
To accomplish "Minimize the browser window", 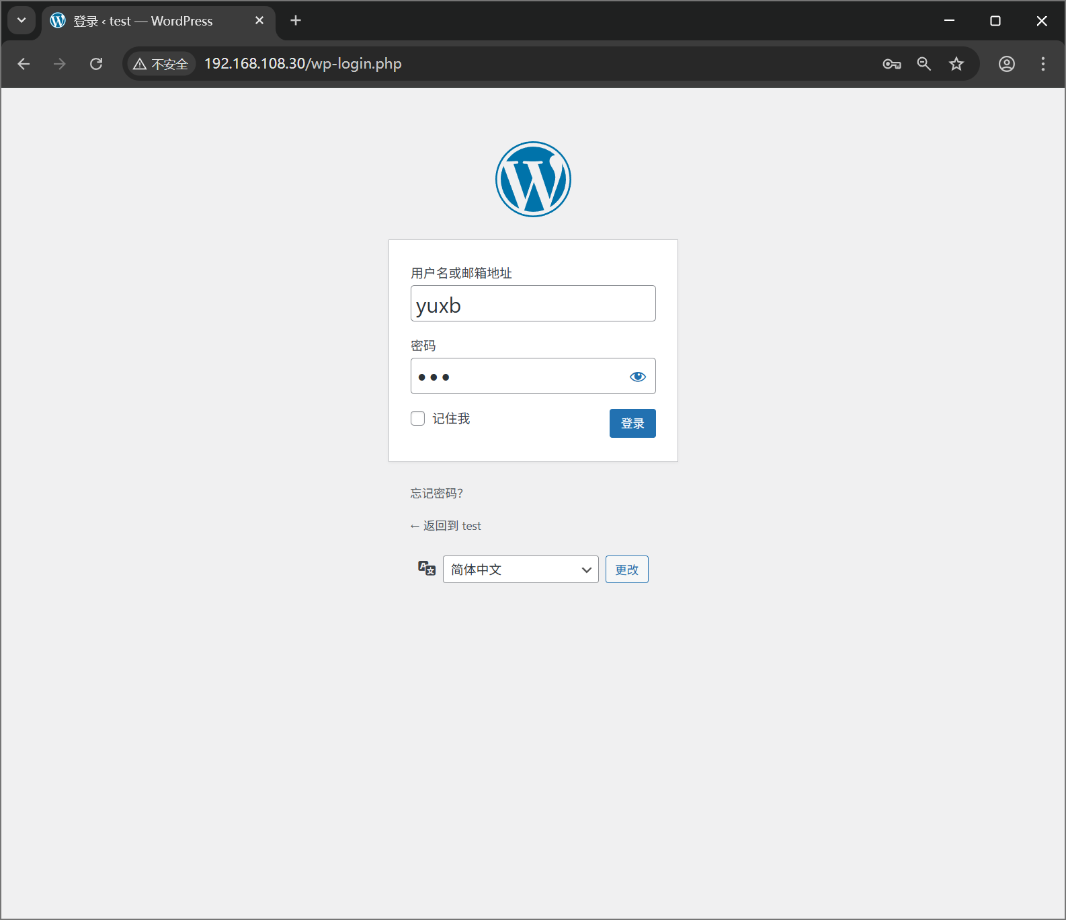I will pos(949,21).
